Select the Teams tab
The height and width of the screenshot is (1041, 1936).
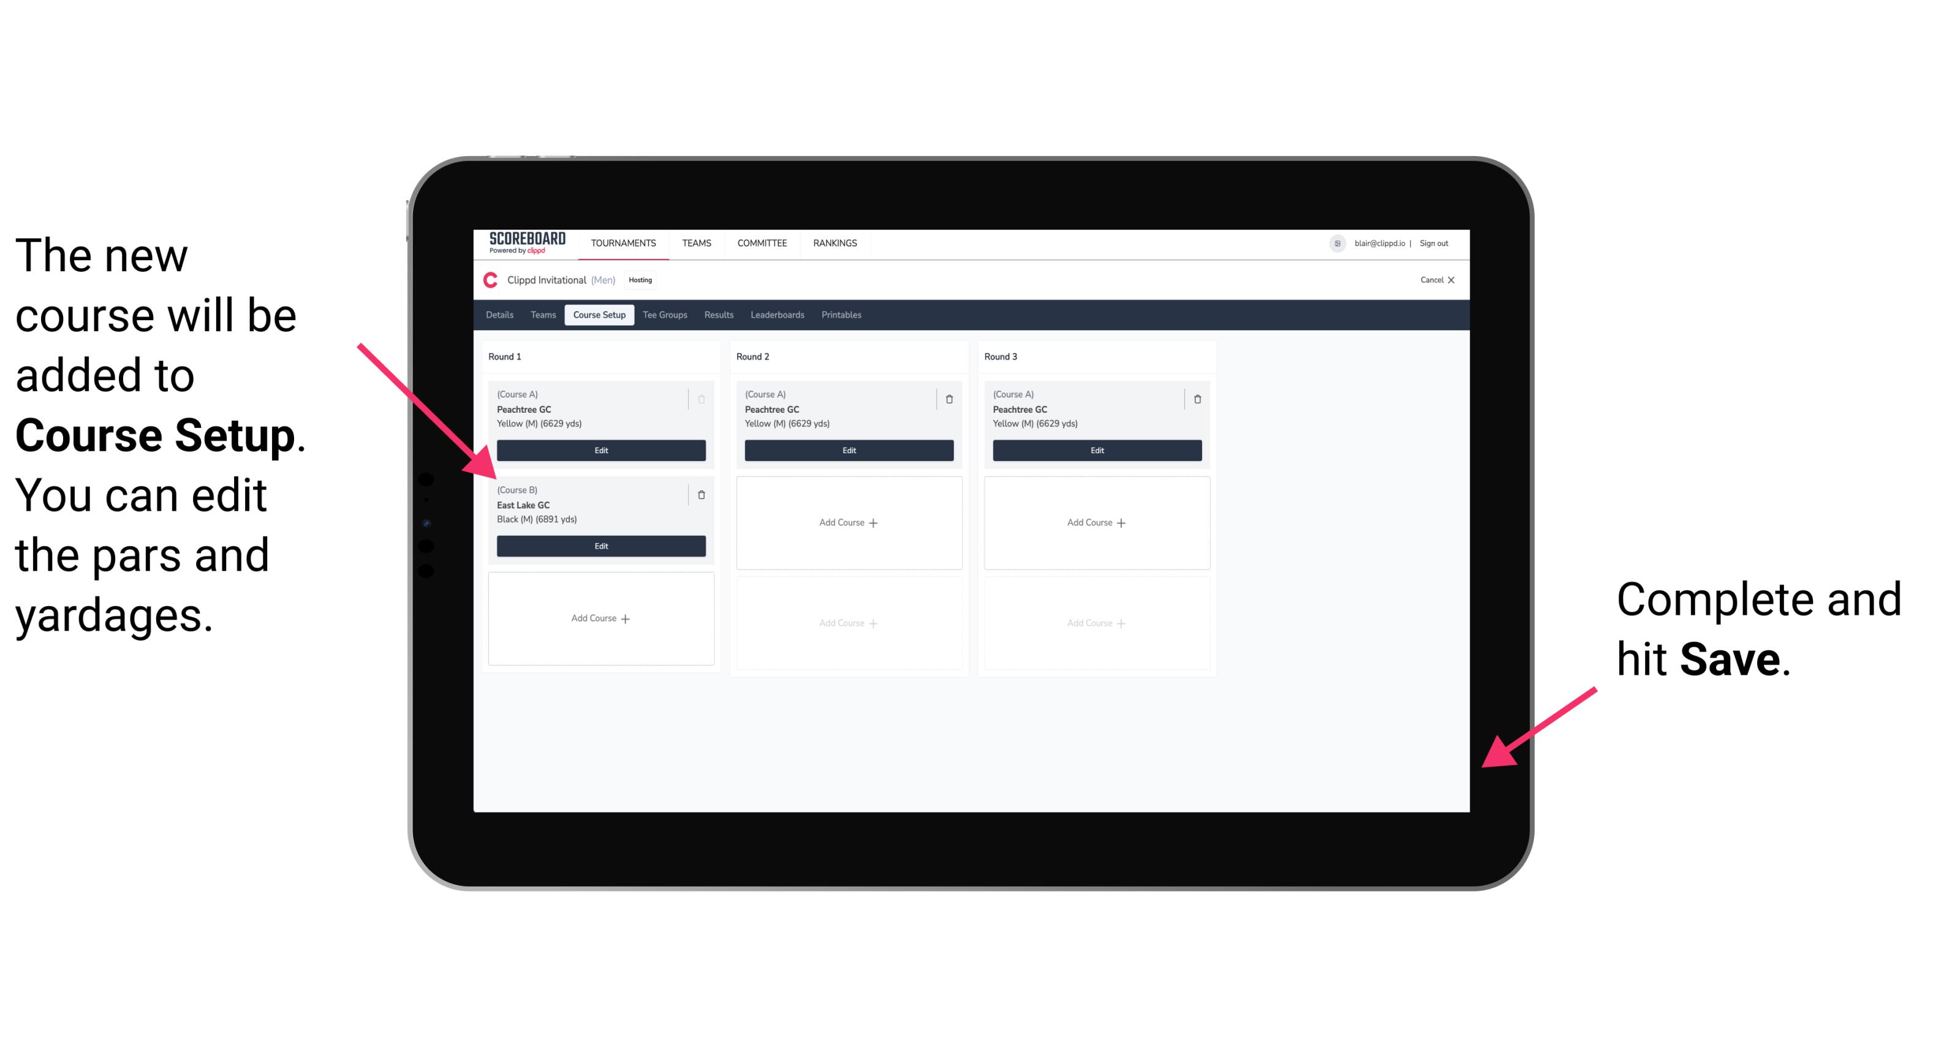pos(540,315)
